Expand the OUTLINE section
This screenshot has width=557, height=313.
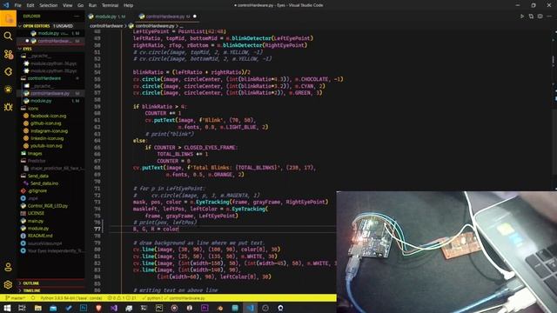(50, 283)
